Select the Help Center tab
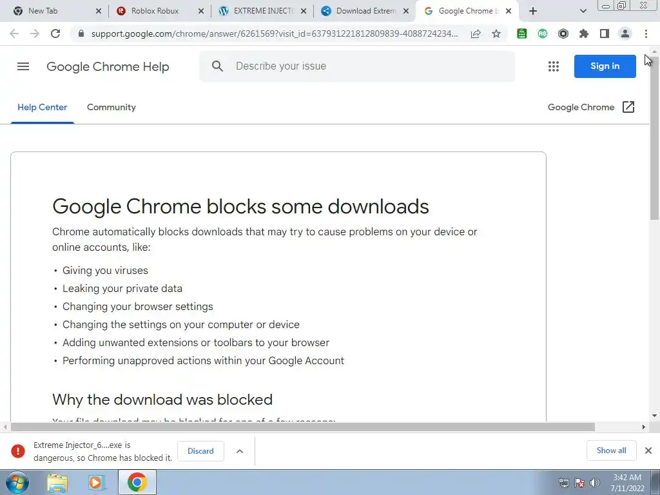 [42, 108]
